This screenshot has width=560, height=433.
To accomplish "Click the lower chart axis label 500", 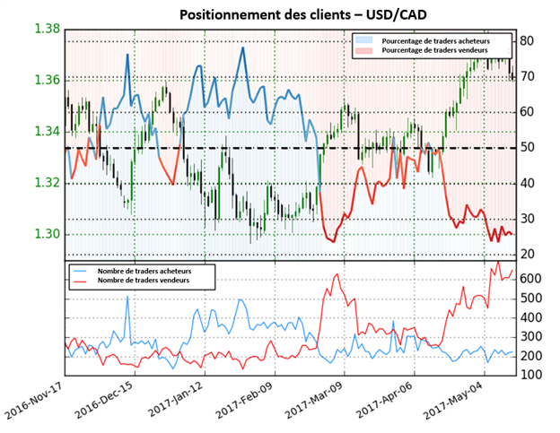I will point(530,299).
